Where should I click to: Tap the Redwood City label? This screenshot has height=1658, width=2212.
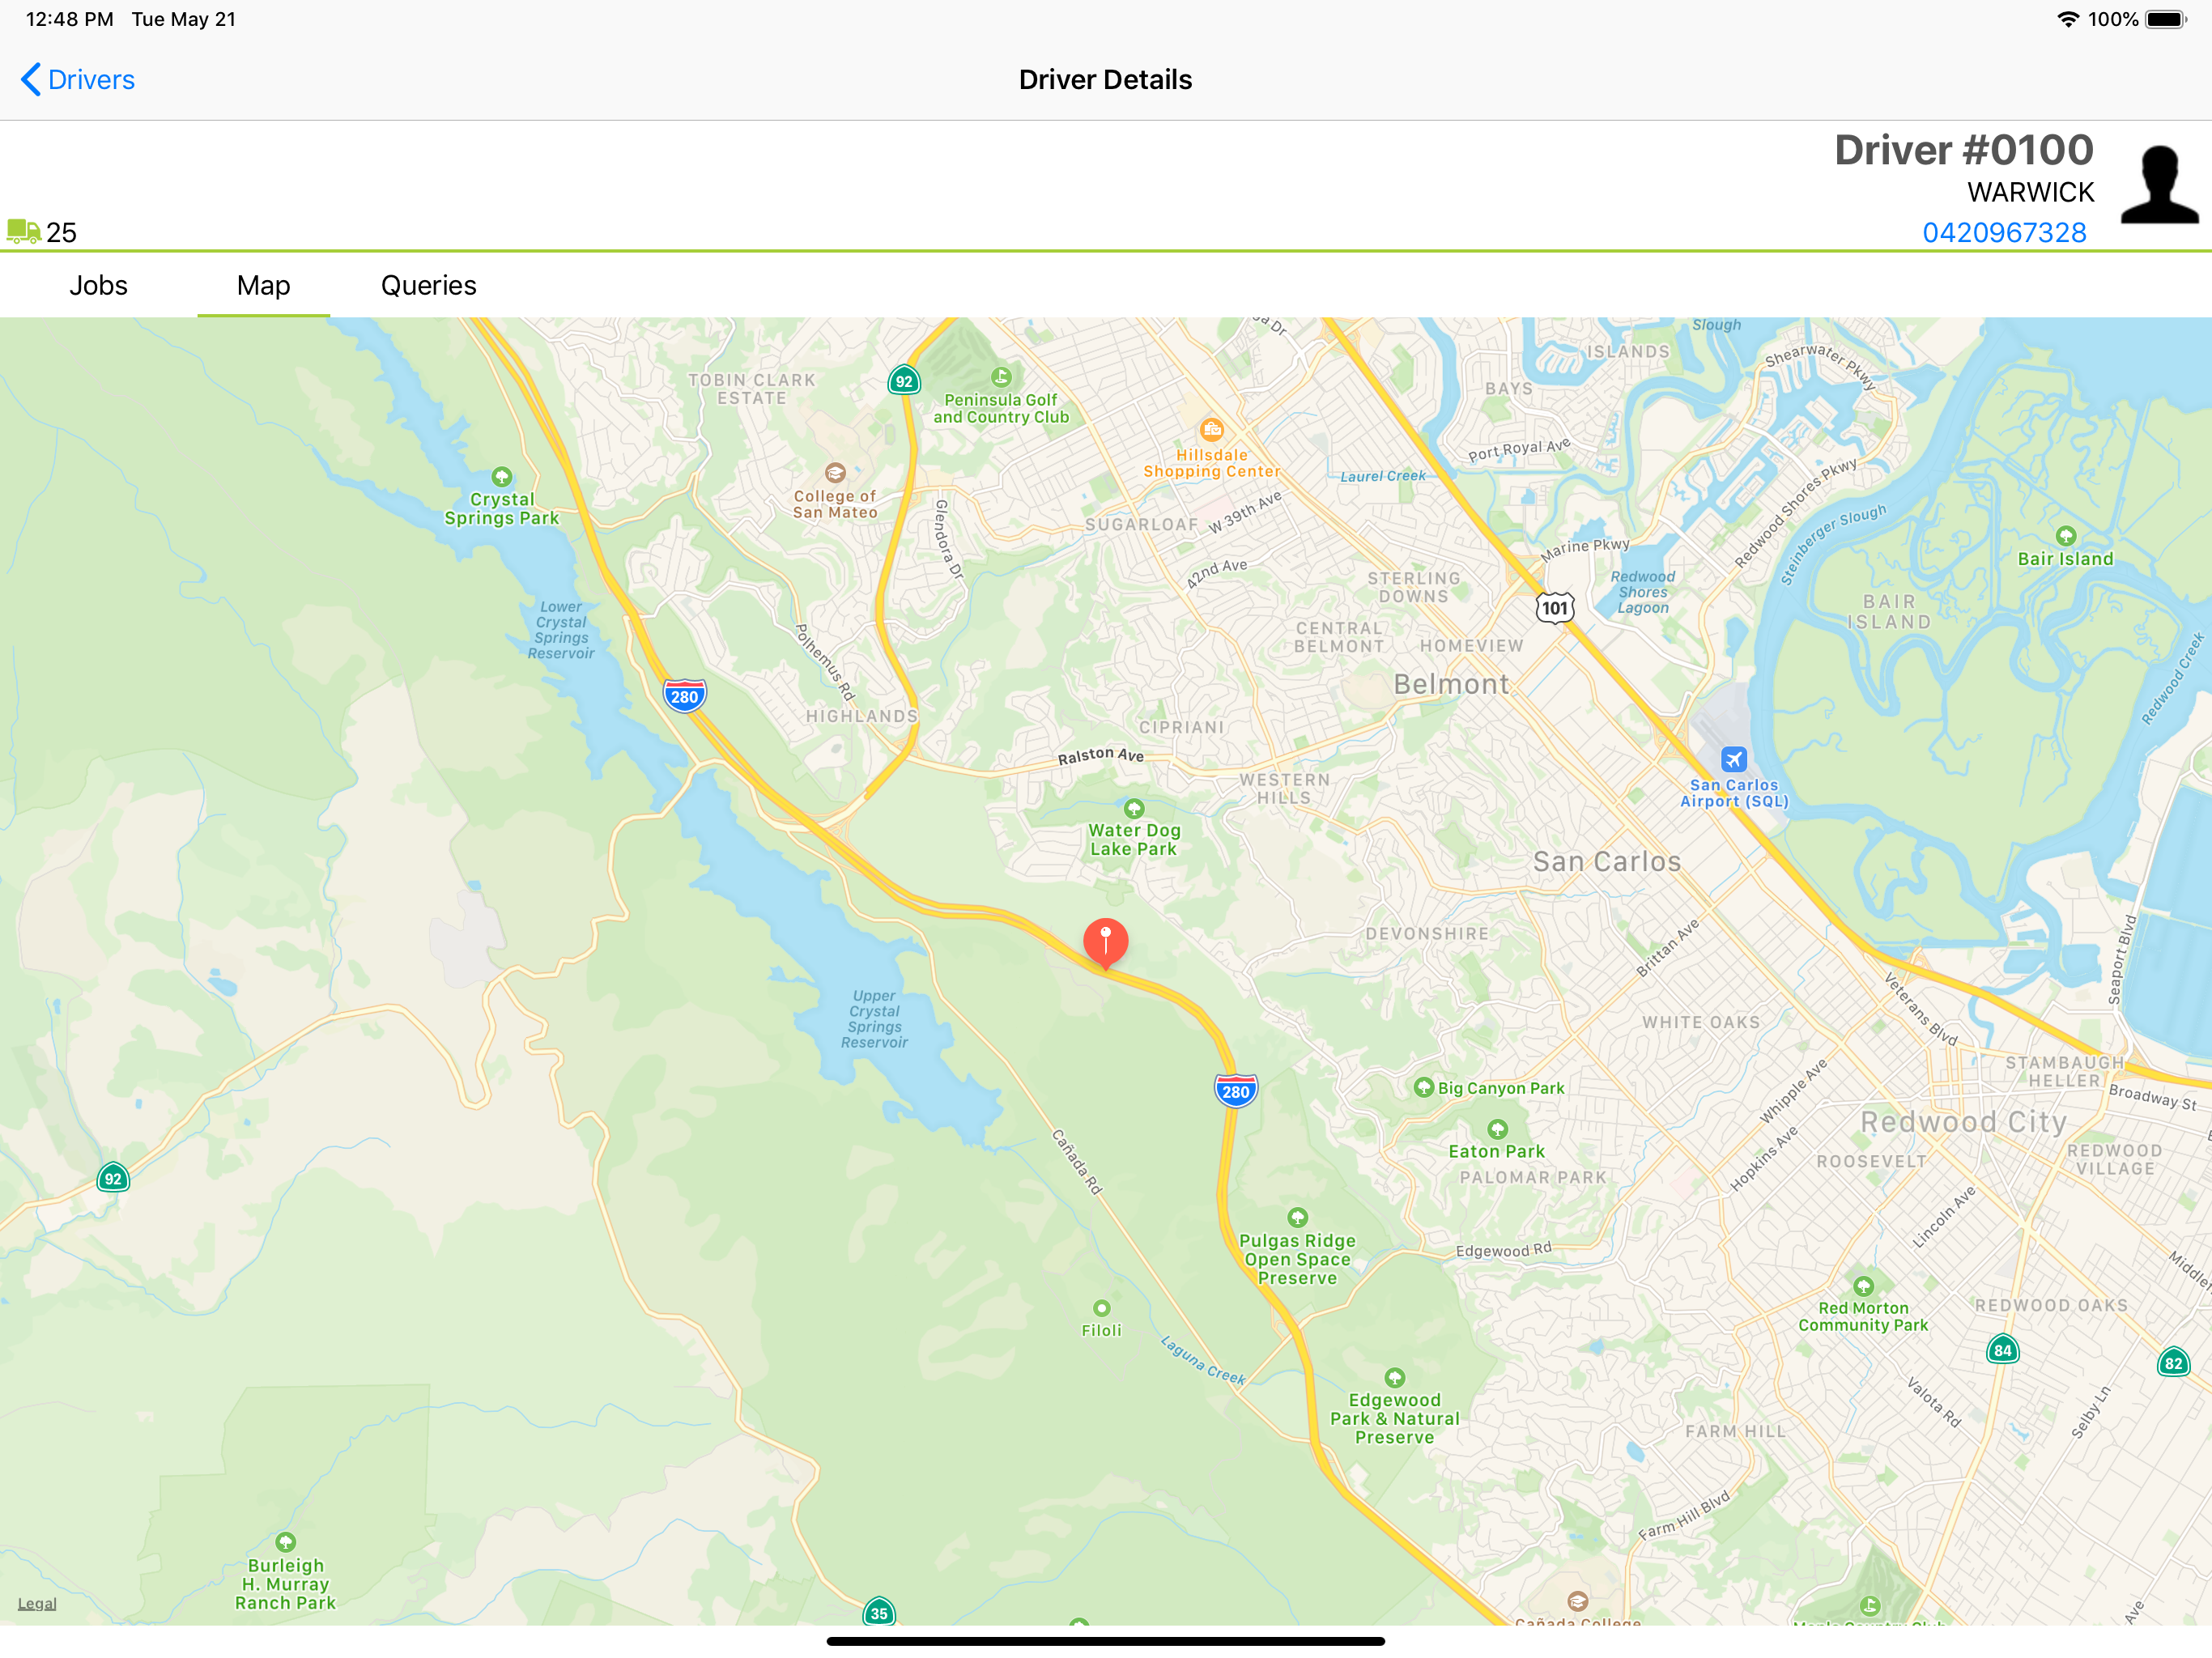[1963, 1122]
